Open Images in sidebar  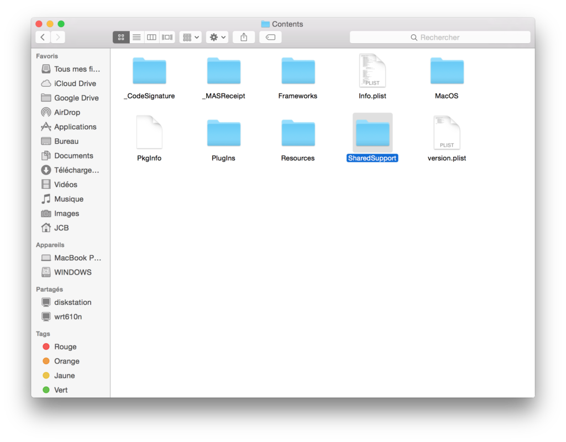click(x=71, y=213)
